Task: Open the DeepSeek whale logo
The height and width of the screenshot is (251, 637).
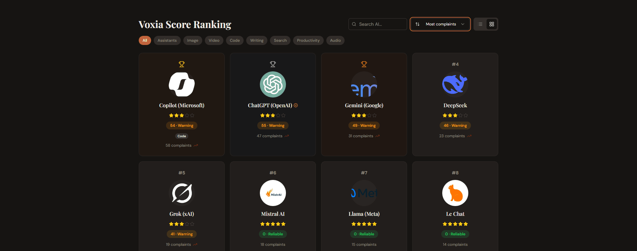Action: click(455, 84)
